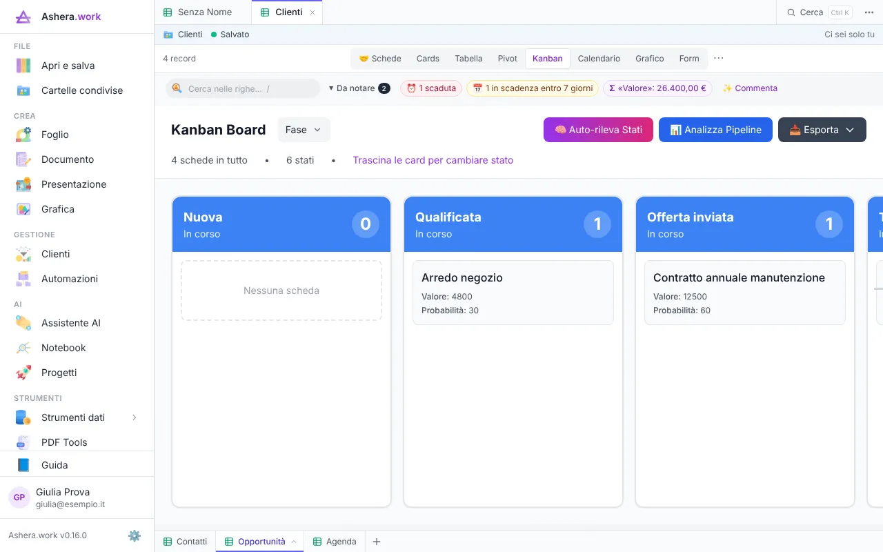
Task: Click the Agenda sheet table icon
Action: tap(318, 542)
